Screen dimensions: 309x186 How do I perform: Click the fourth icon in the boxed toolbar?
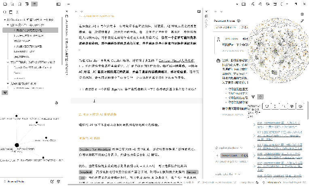pos(292,106)
